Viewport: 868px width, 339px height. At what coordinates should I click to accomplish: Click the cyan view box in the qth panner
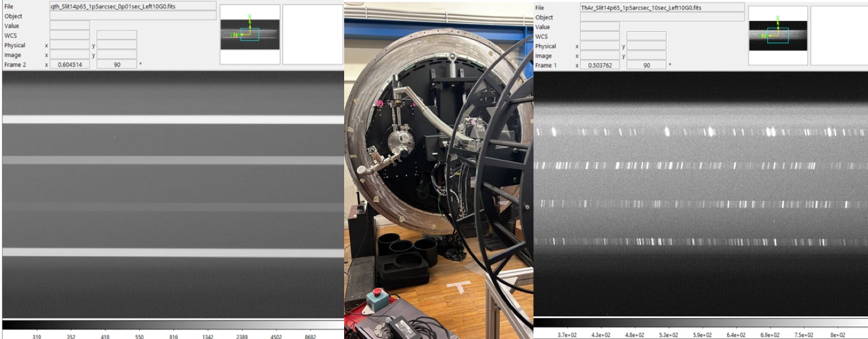tap(250, 34)
